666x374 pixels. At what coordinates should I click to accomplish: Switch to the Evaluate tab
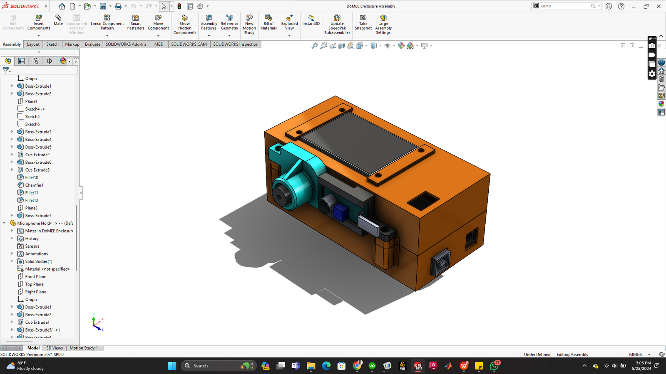92,44
